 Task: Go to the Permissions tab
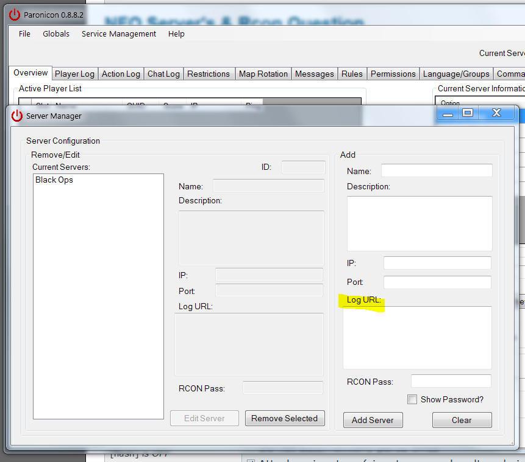[393, 74]
